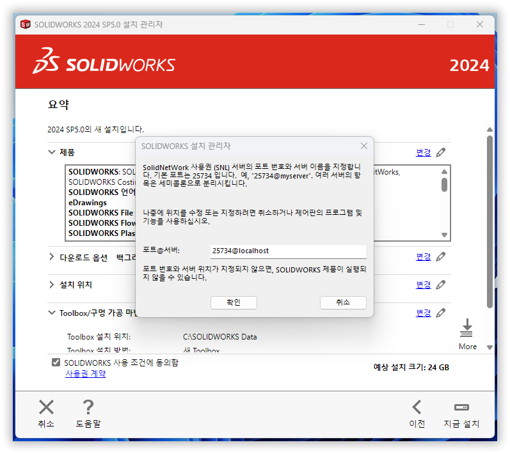Click the 확인 button in the SNL dialog
The image size is (510, 454).
click(x=234, y=302)
